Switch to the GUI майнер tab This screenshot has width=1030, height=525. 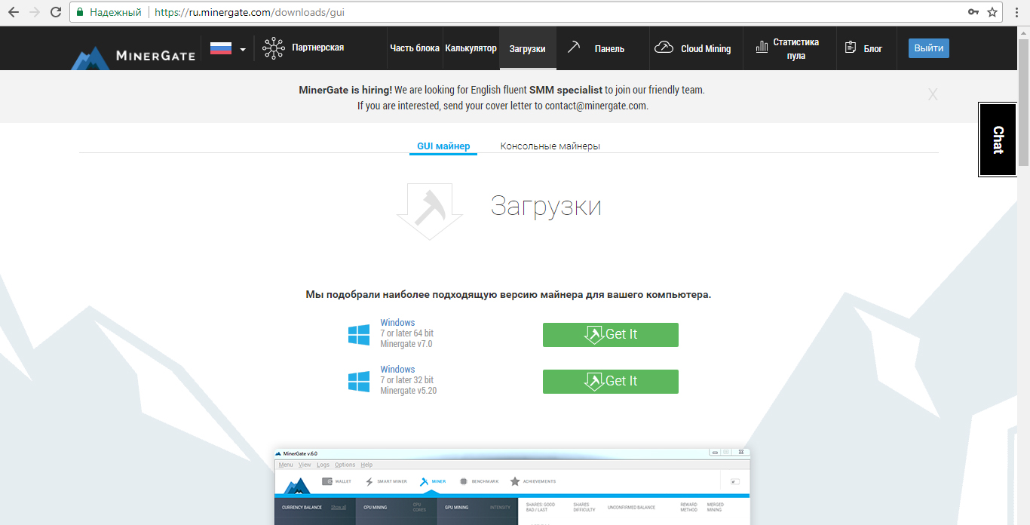click(x=443, y=146)
